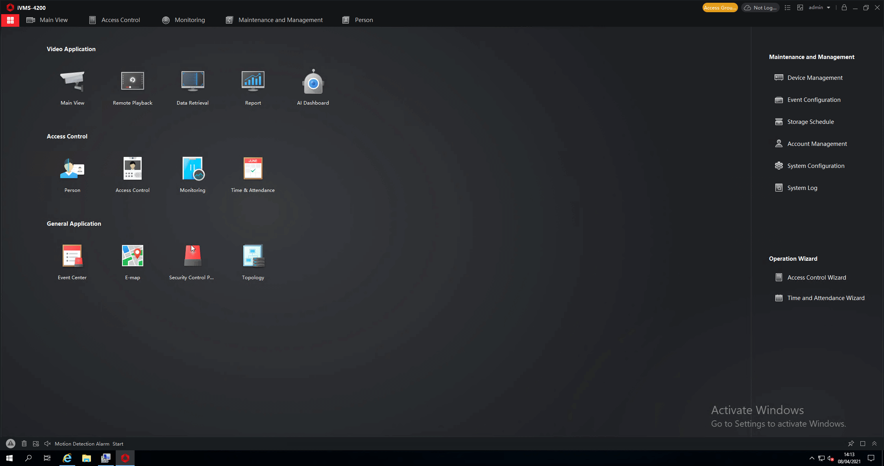Pin the alarm bar with pushpin icon
884x466 pixels.
tap(851, 444)
